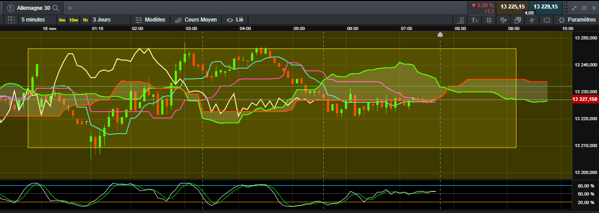Click the 18 nov. date label
Viewport: 599px width, 213px height.
(50, 28)
